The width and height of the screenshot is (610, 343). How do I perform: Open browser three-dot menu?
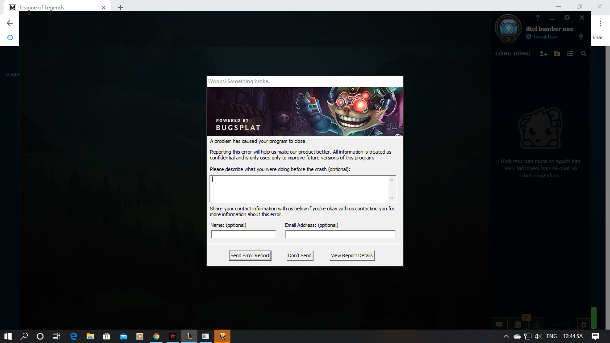coord(600,23)
